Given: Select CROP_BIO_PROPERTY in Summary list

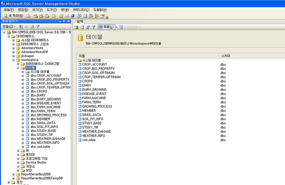Looking at the screenshot, I should click(x=99, y=69).
